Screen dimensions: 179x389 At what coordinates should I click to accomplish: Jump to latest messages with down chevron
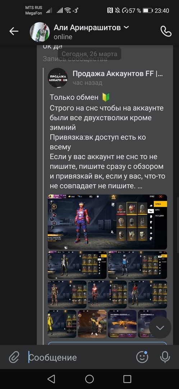click(160, 327)
